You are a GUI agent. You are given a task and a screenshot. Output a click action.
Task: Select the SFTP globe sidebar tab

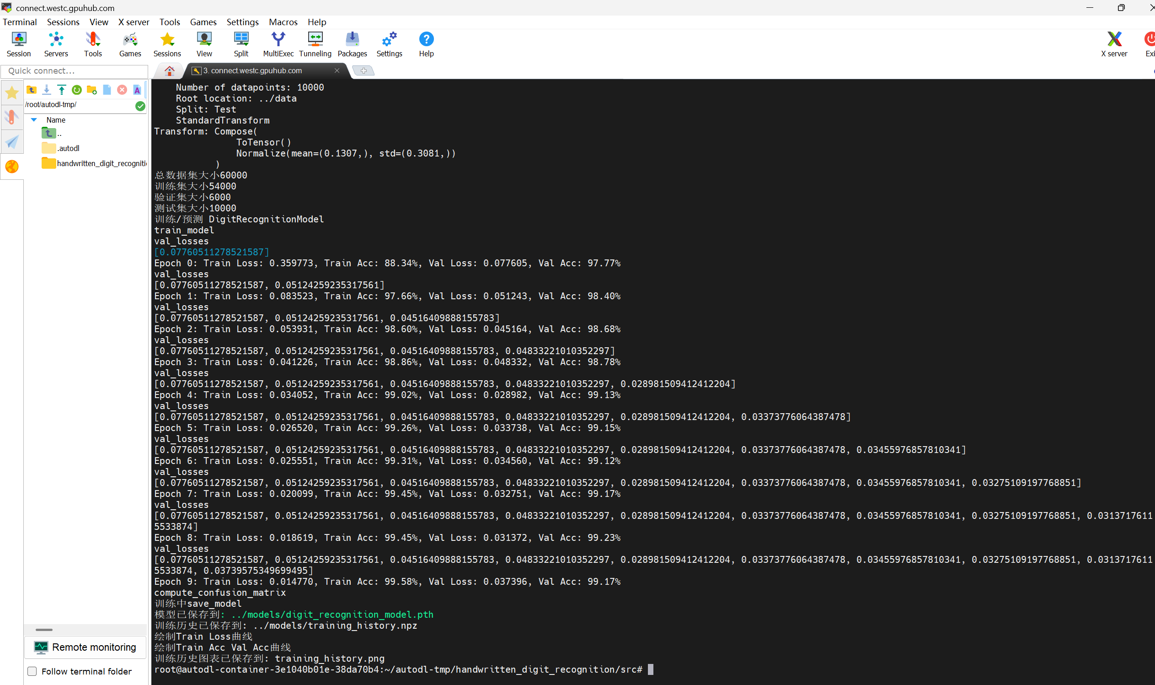(11, 166)
